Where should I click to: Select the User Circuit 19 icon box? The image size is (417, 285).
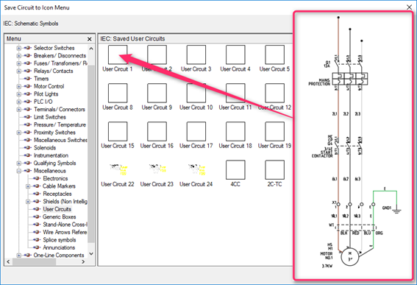(x=275, y=131)
